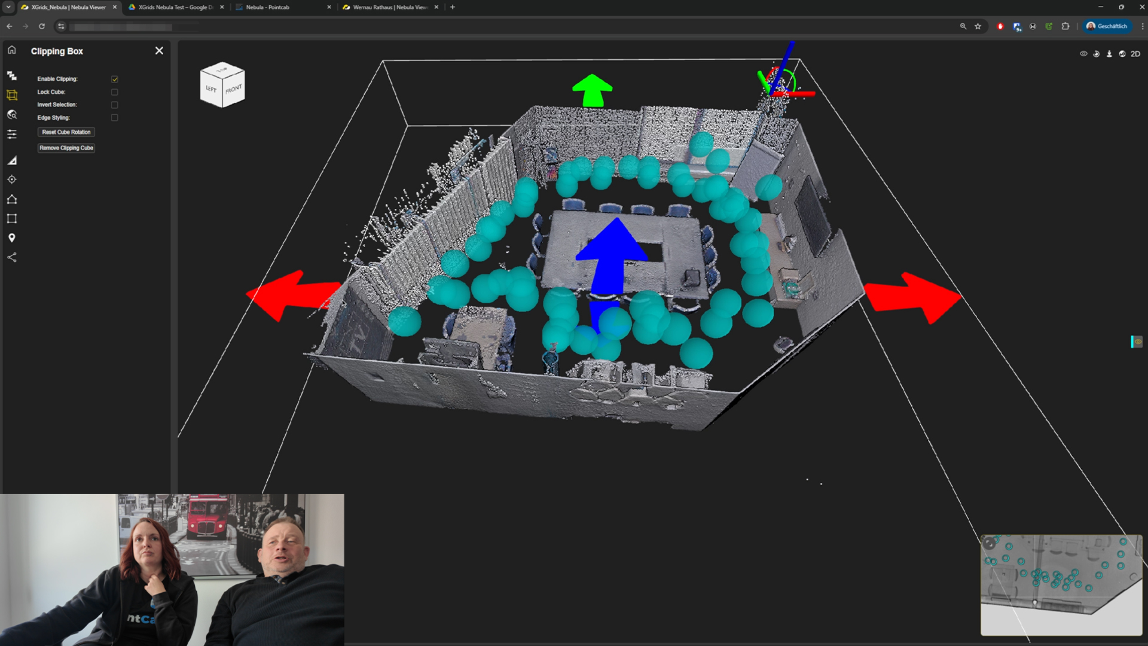1148x646 pixels.
Task: Click the person walk-mode icon
Action: tap(1109, 54)
